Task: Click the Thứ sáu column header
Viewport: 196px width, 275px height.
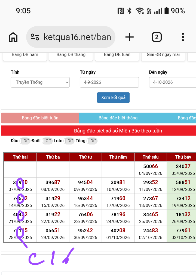Action: pyautogui.click(x=151, y=157)
